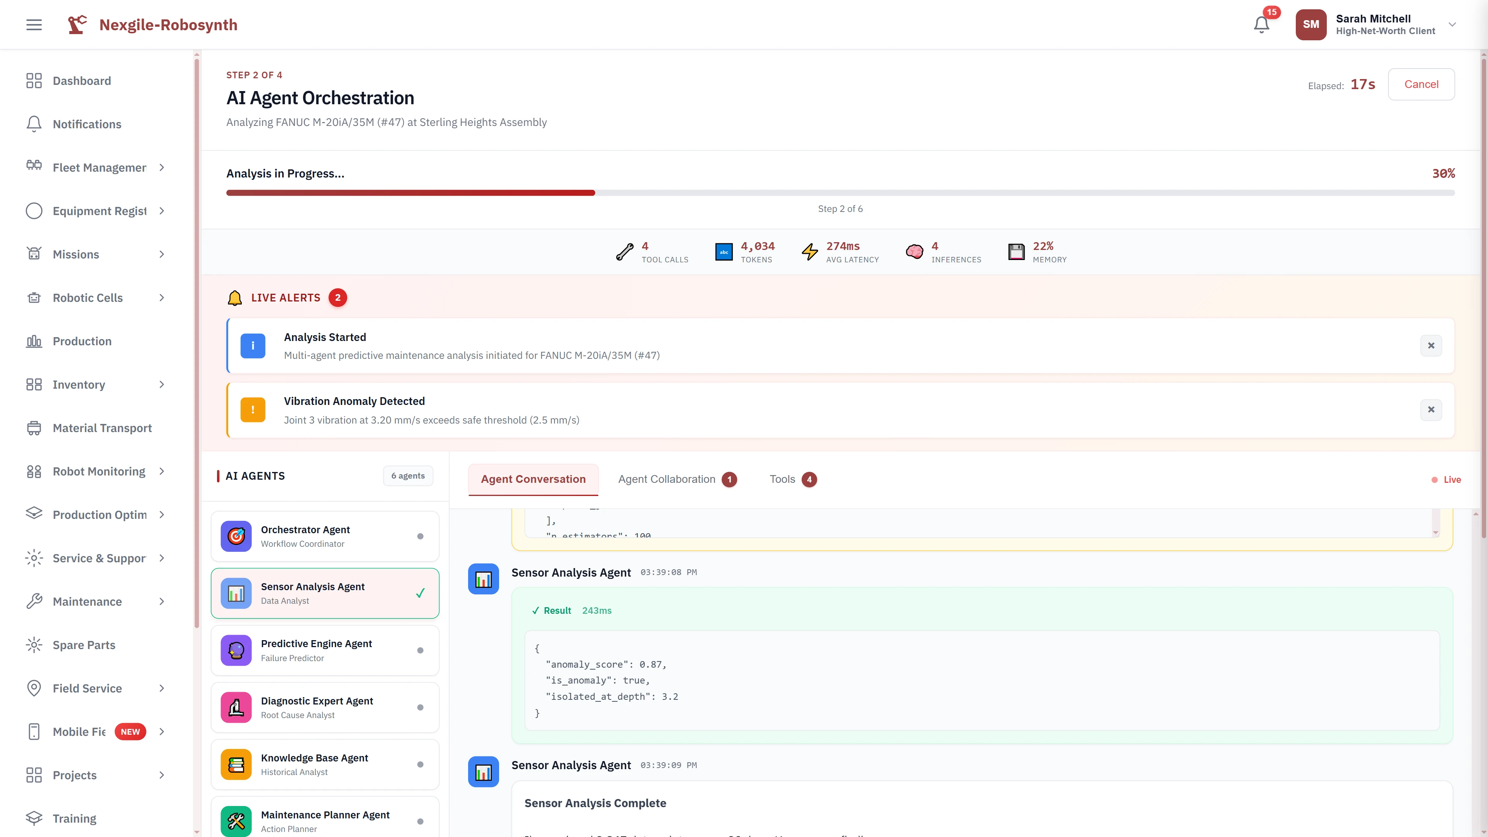Click the Diagnostic Expert Agent microscope icon
The width and height of the screenshot is (1488, 837).
236,707
